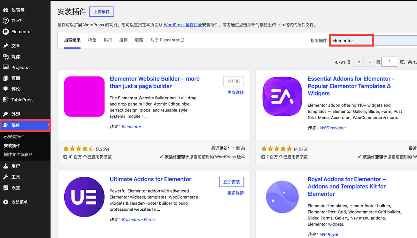Click the user icon beside 用户
Image resolution: width=417 pixels, height=238 pixels.
pos(5,166)
